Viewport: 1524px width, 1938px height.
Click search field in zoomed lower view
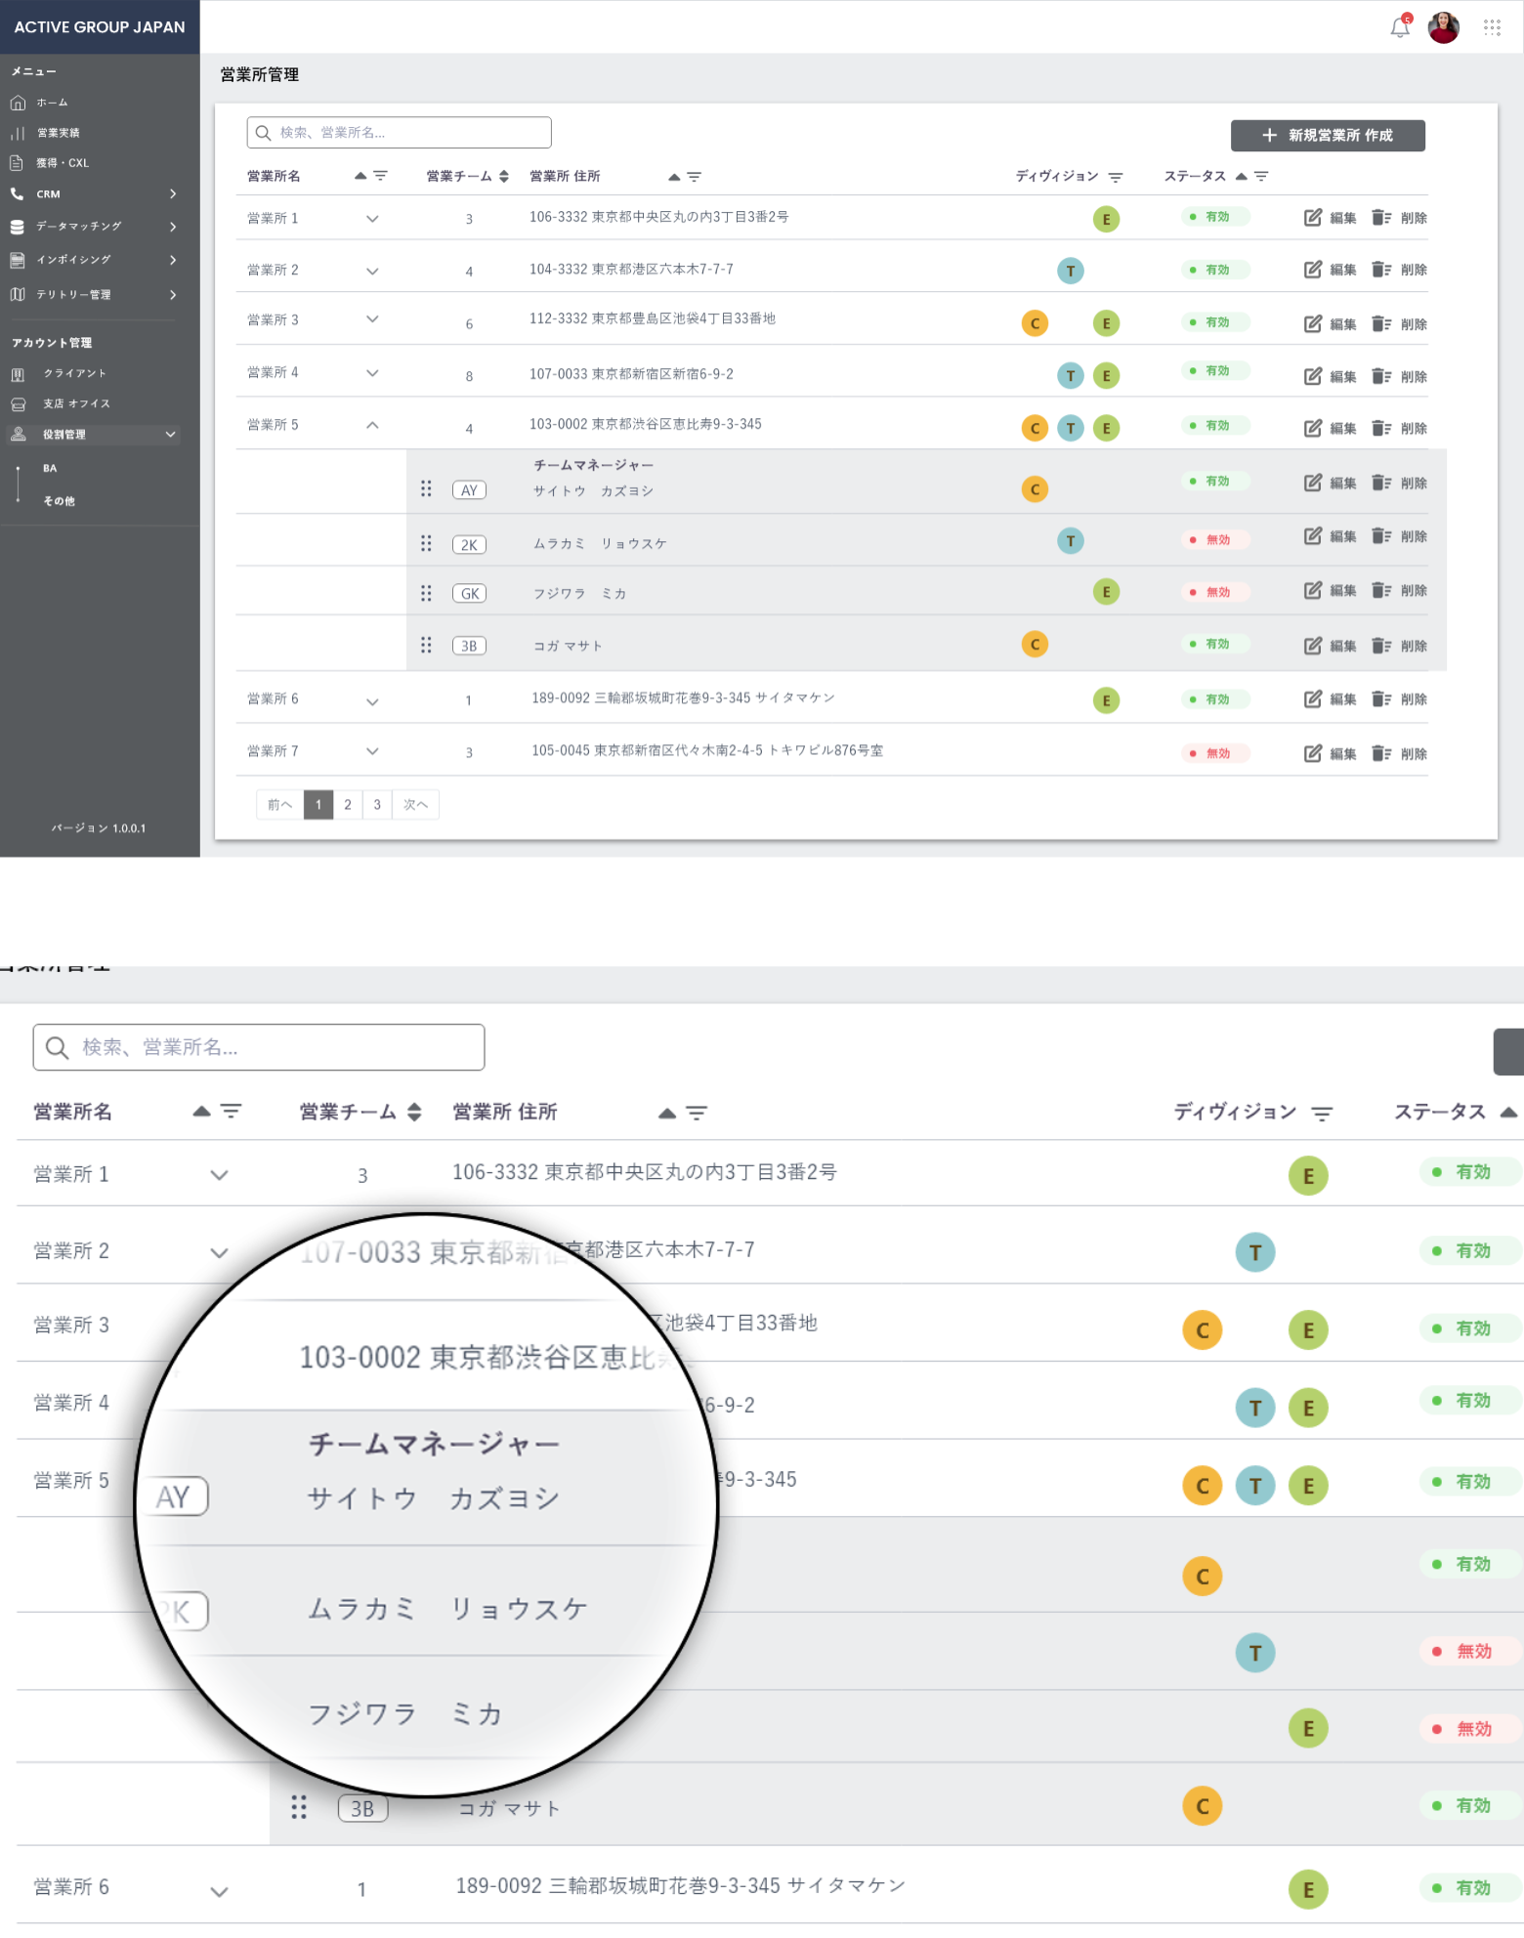[x=259, y=1047]
